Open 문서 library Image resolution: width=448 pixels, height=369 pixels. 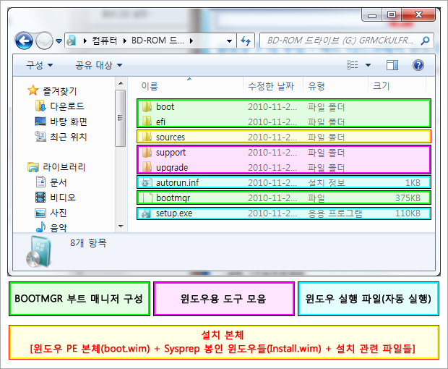coord(59,182)
